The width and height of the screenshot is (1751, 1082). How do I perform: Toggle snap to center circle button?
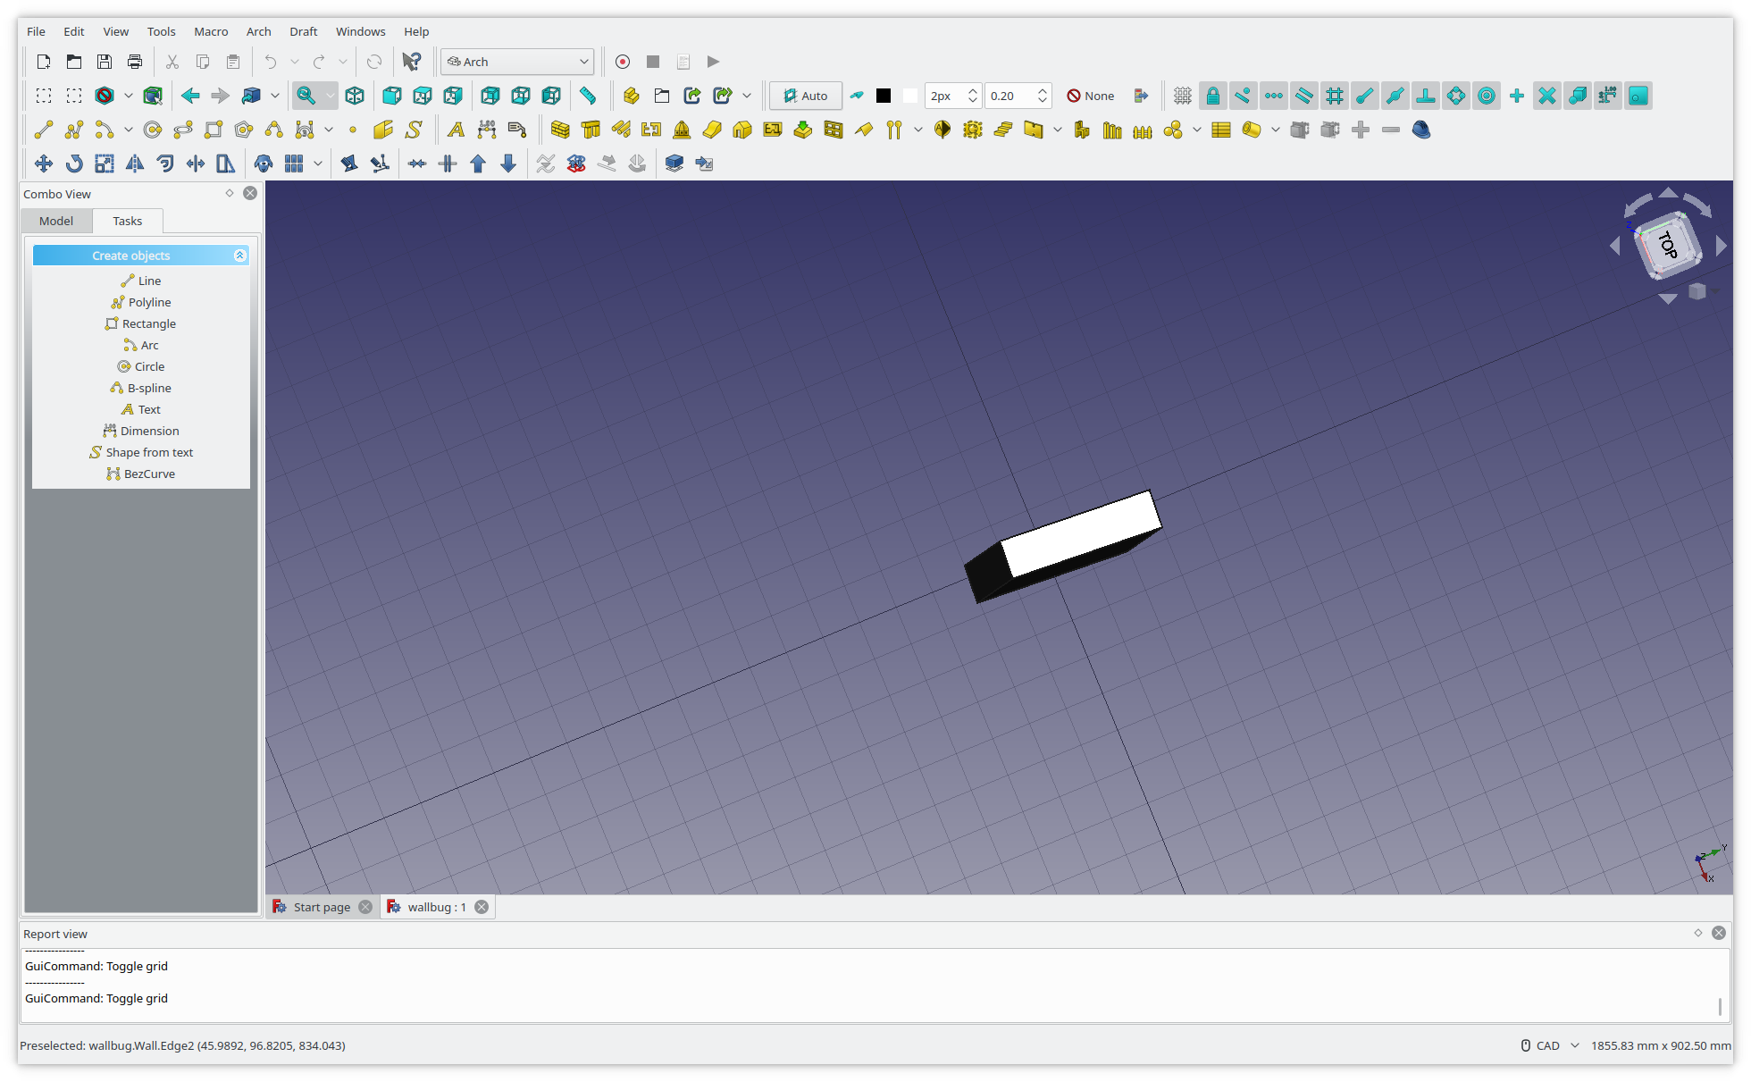(x=1487, y=96)
